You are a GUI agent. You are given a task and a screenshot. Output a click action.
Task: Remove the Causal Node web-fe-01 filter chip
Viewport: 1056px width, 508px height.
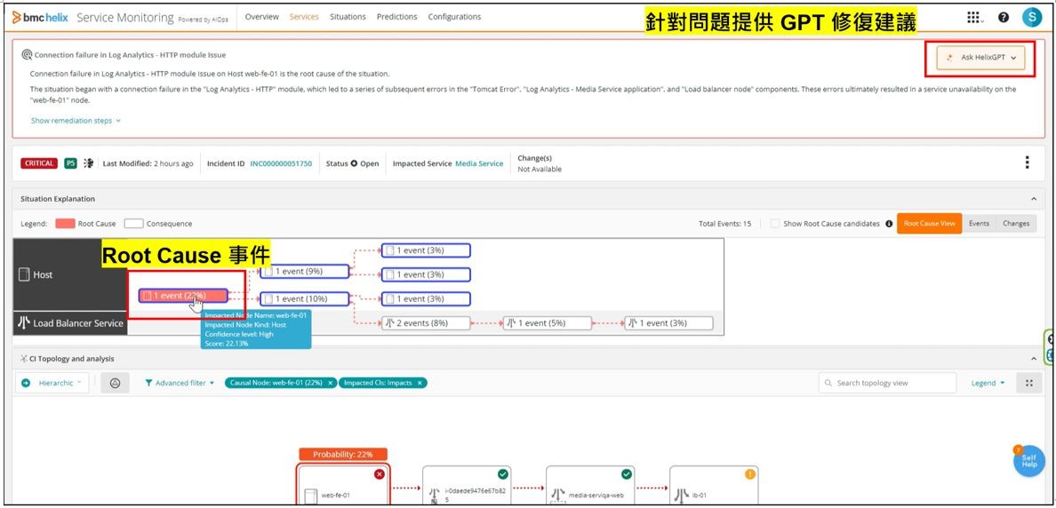pyautogui.click(x=330, y=383)
